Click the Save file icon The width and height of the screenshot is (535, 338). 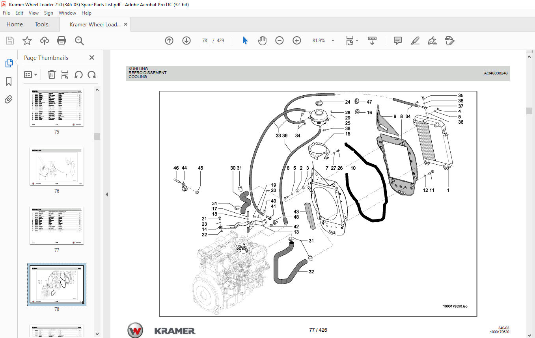[10, 41]
